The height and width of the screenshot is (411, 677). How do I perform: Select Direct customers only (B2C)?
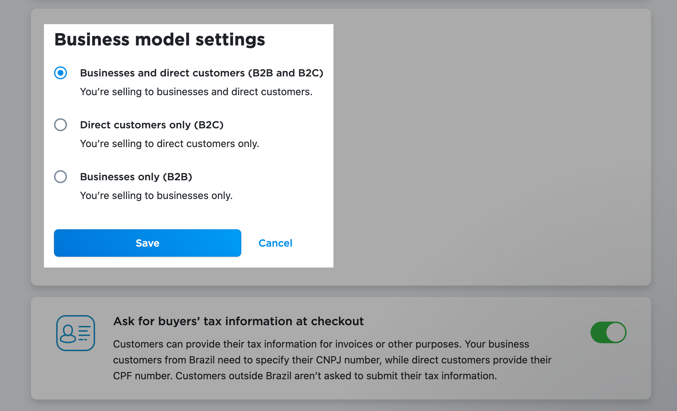click(60, 125)
